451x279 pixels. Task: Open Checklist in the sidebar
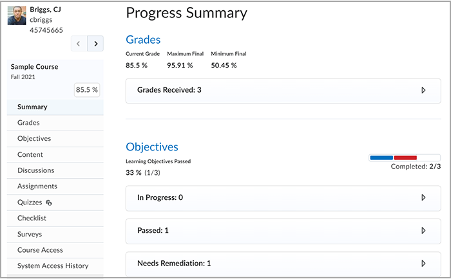[55, 218]
